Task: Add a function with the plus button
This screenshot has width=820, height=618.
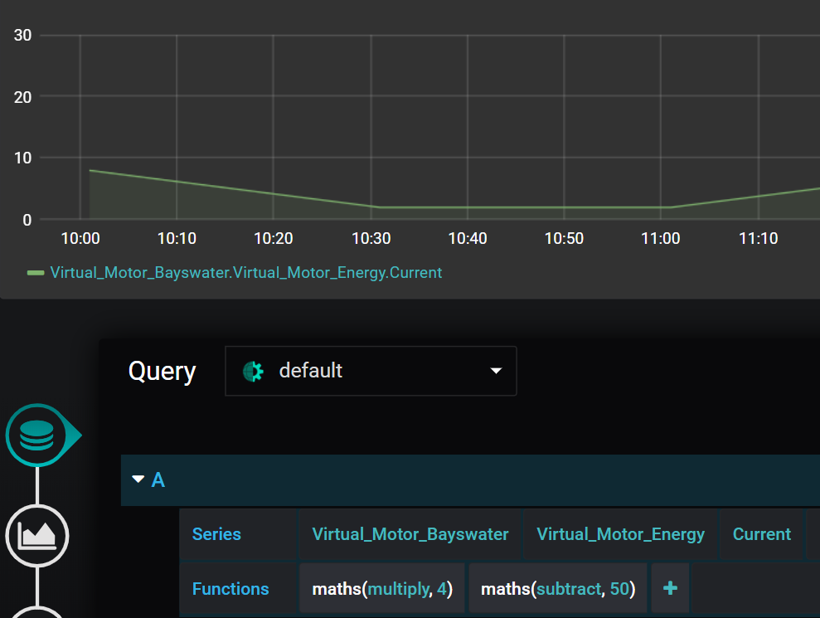Action: pos(670,588)
